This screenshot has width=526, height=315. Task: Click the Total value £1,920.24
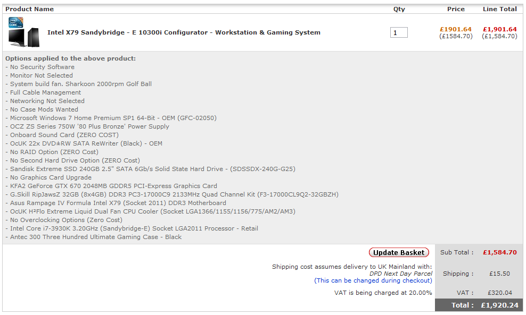point(500,305)
